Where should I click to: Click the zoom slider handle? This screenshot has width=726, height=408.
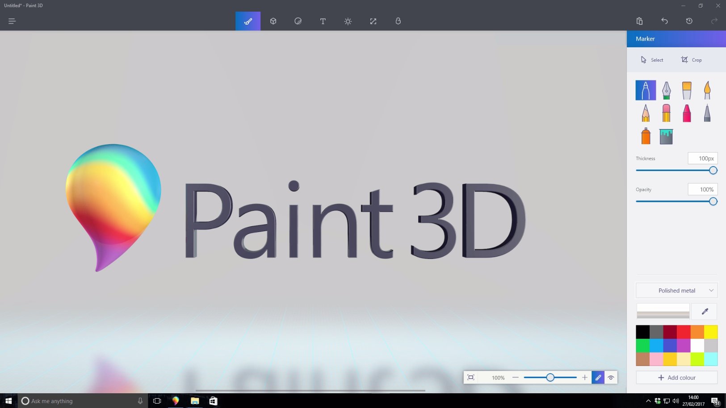tap(550, 378)
